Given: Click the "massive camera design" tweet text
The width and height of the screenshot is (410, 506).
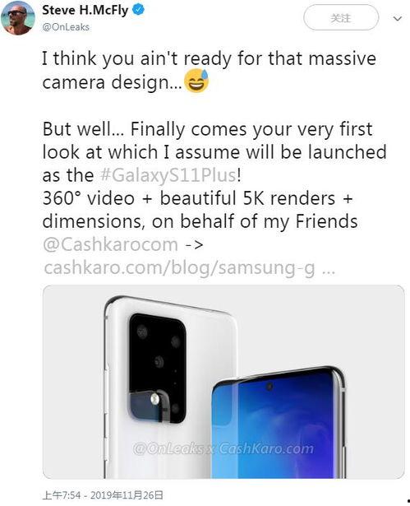Looking at the screenshot, I should pyautogui.click(x=209, y=71).
